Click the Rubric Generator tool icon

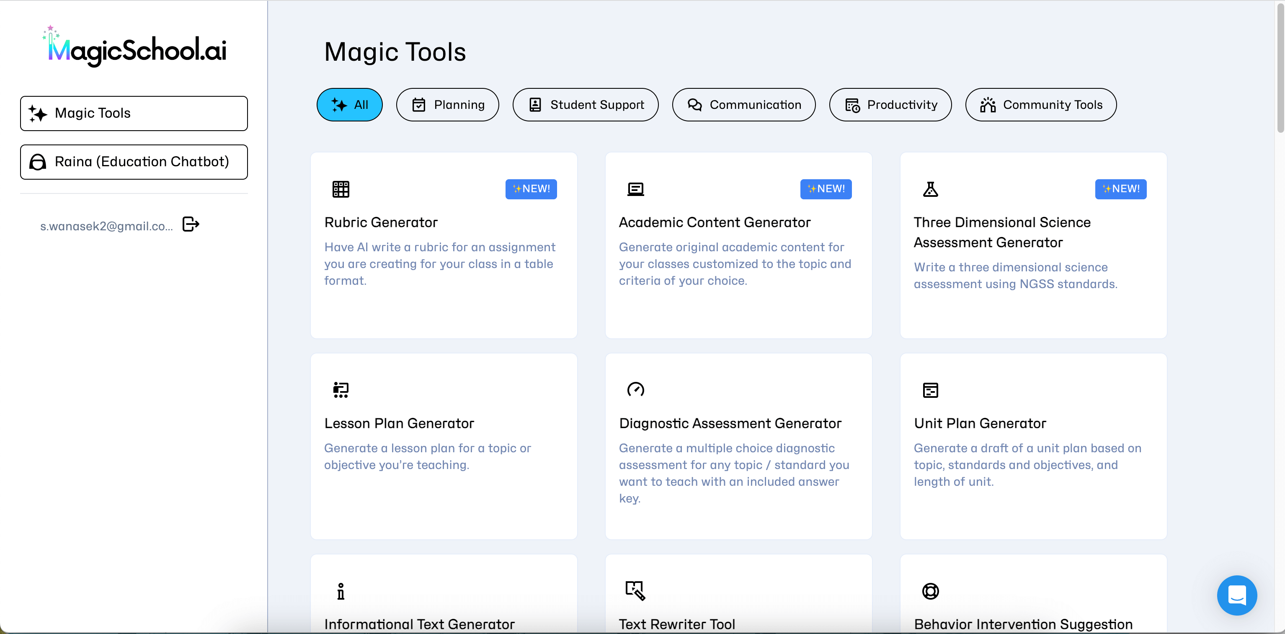point(340,188)
